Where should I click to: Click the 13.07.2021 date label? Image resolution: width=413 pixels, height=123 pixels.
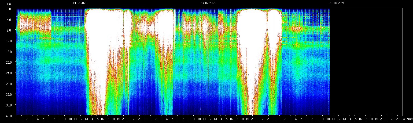tap(79, 3)
